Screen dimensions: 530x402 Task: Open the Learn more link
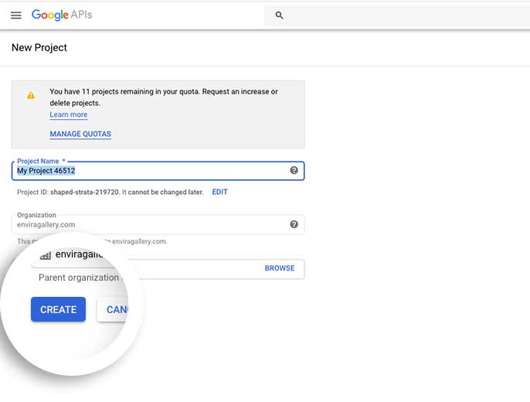click(69, 114)
